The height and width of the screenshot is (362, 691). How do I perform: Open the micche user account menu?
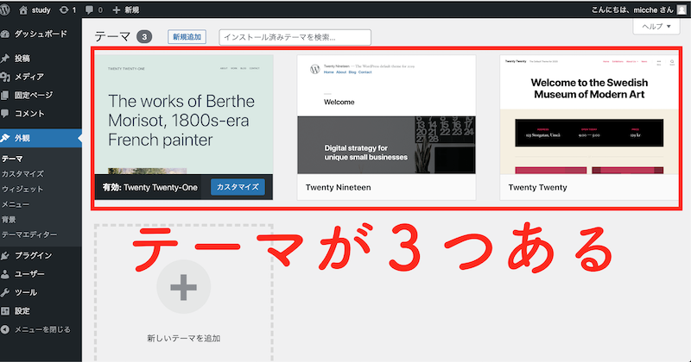[638, 9]
